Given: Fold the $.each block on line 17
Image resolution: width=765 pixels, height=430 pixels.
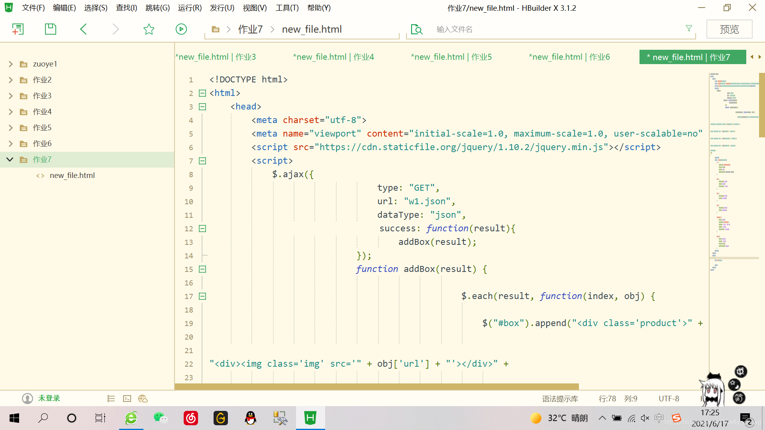Looking at the screenshot, I should 202,296.
